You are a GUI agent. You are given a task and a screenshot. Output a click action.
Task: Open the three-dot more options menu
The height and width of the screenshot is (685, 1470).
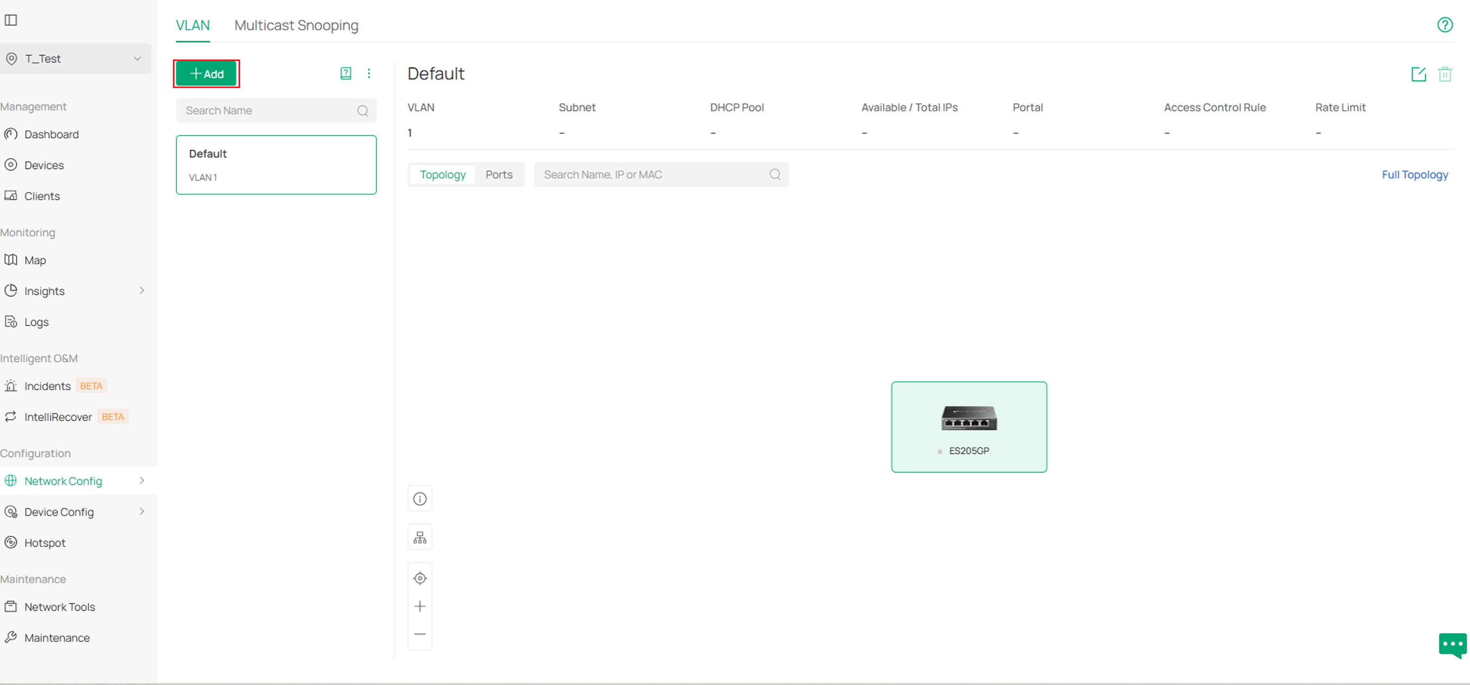point(369,73)
